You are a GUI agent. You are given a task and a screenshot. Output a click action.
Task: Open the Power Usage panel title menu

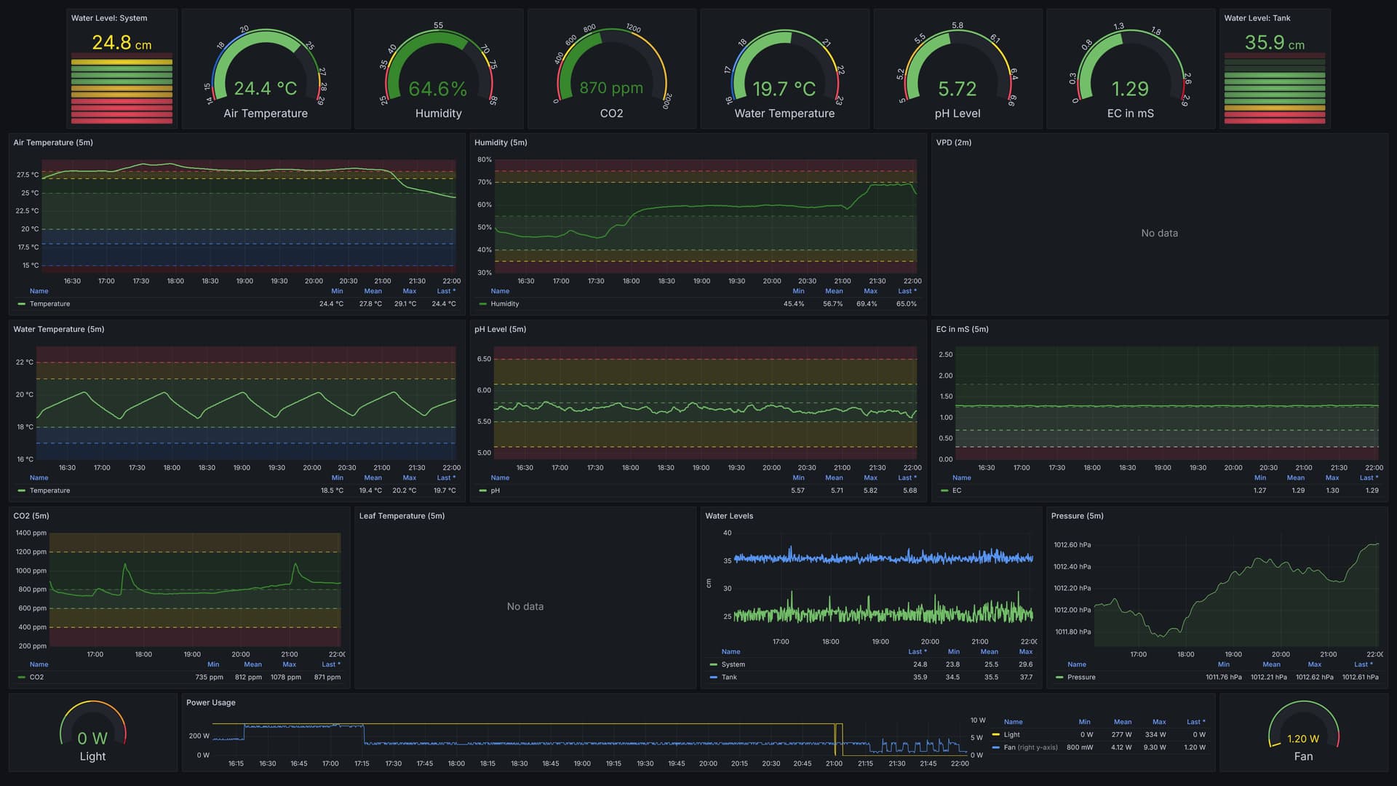point(210,703)
